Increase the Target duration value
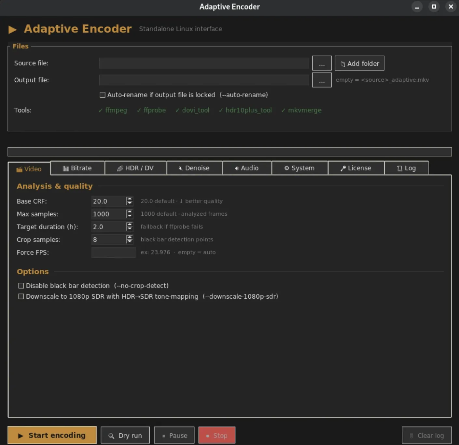The height and width of the screenshot is (445, 459). [x=130, y=224]
